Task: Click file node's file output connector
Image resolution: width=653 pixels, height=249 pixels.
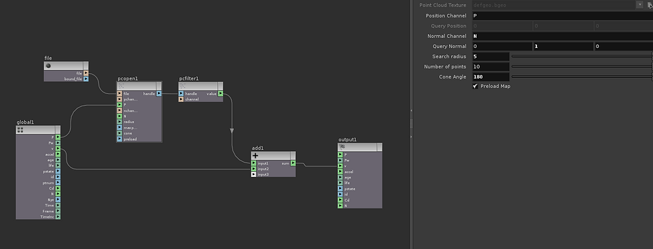Action: pyautogui.click(x=86, y=73)
